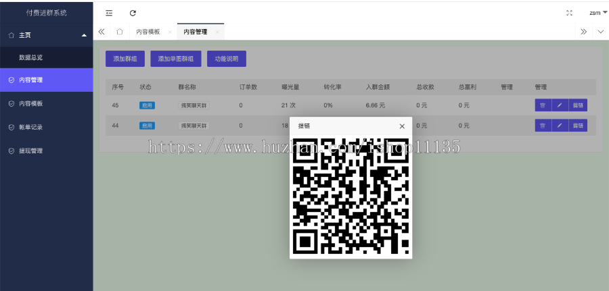
Task: Open 提现管理 in the sidebar
Action: [46, 151]
